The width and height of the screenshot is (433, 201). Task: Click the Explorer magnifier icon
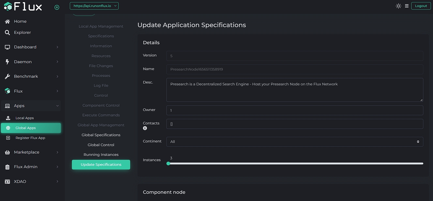pyautogui.click(x=7, y=32)
